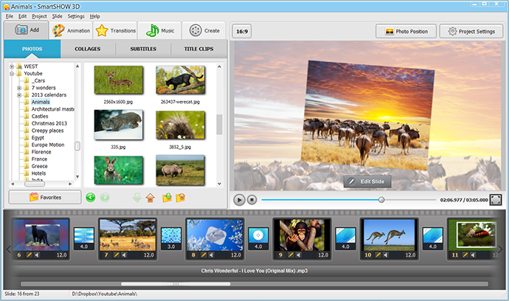The image size is (509, 301).
Task: Expand the WEST folder in the tree
Action: 12,66
